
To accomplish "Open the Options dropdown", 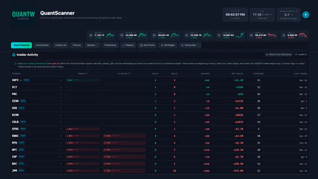I will pos(92,45).
